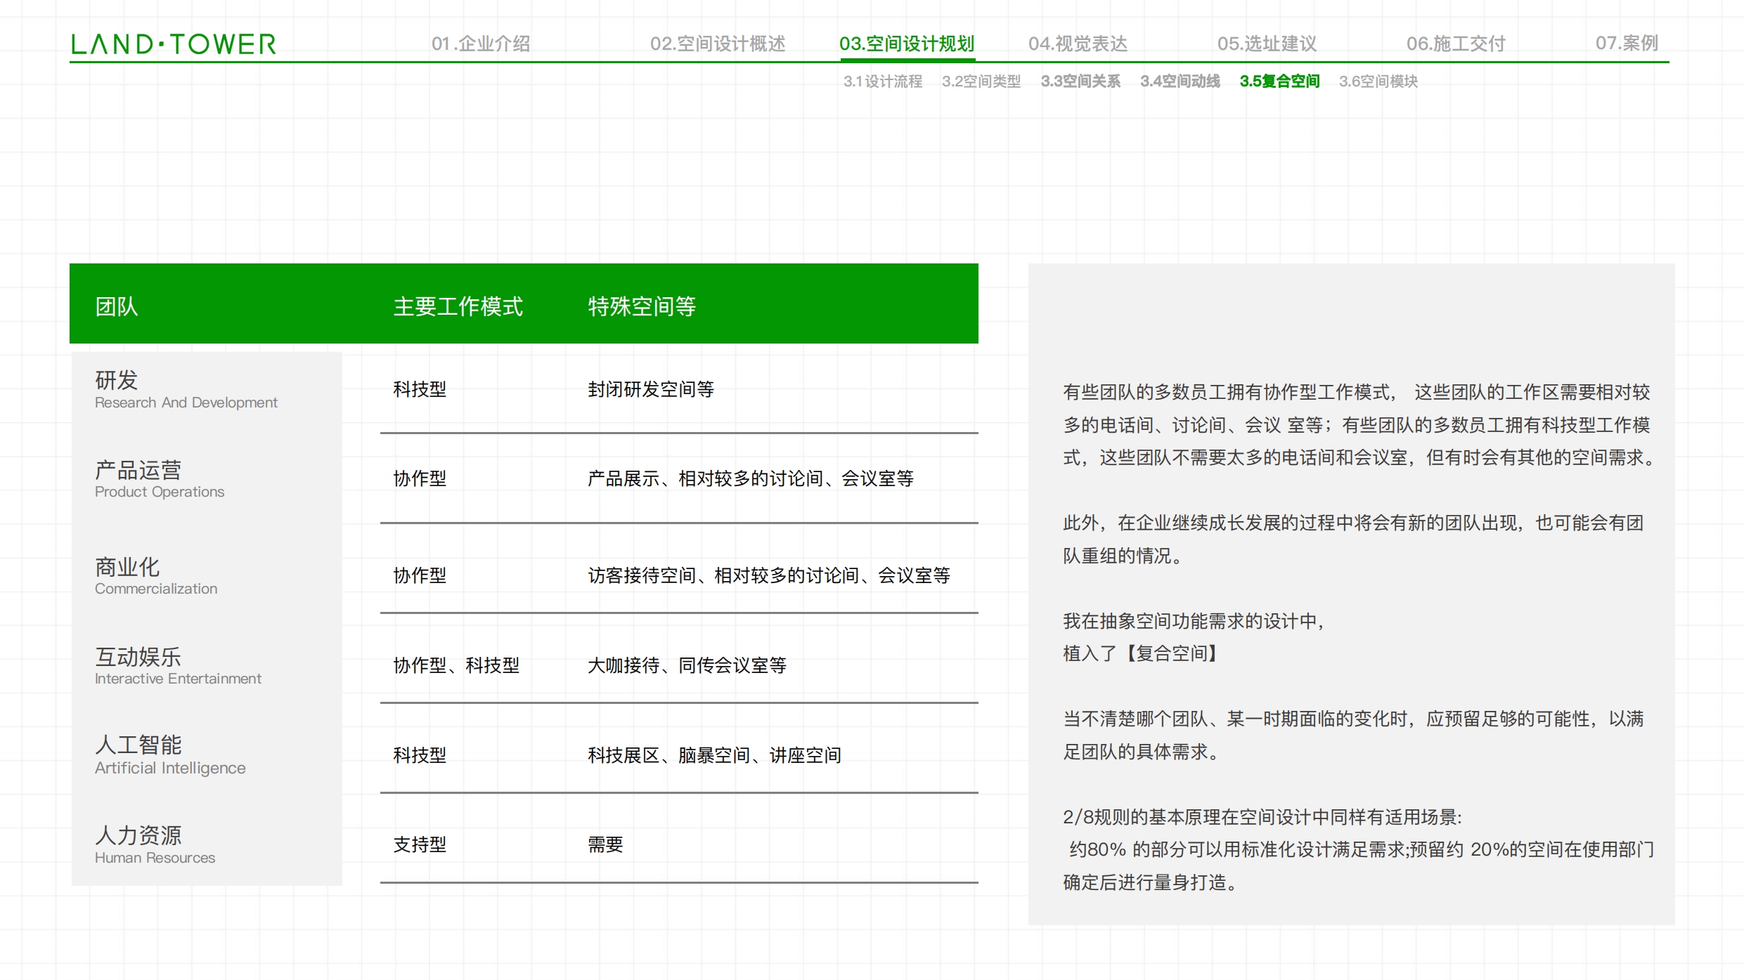
Task: Click Research And Development subtitle
Action: click(186, 403)
